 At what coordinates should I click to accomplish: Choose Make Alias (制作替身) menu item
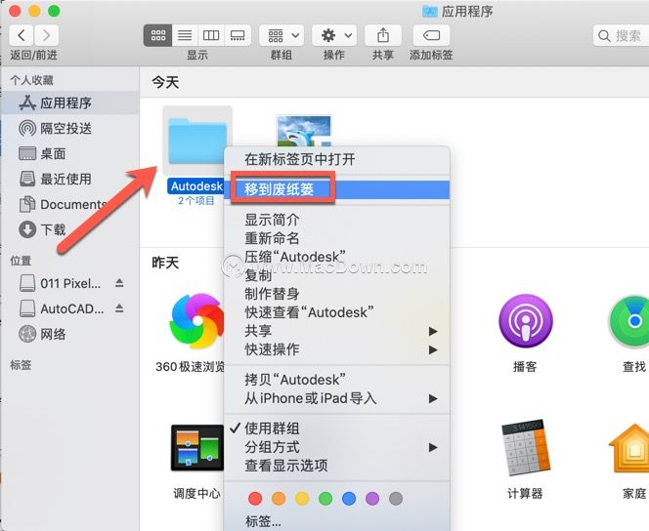coord(336,294)
